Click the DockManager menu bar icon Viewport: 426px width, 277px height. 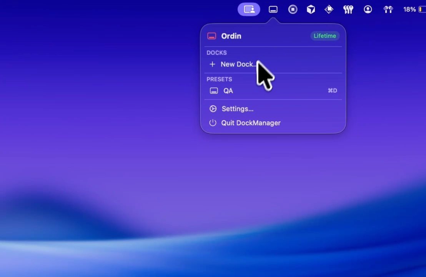click(x=273, y=10)
